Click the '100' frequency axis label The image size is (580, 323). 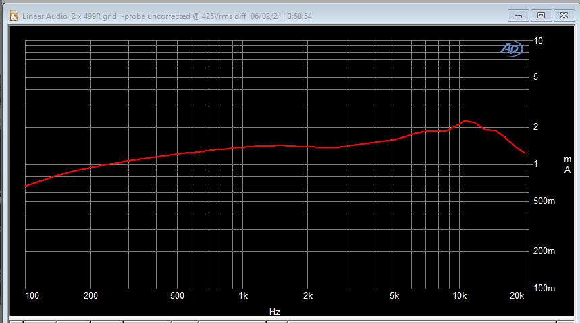click(x=32, y=295)
